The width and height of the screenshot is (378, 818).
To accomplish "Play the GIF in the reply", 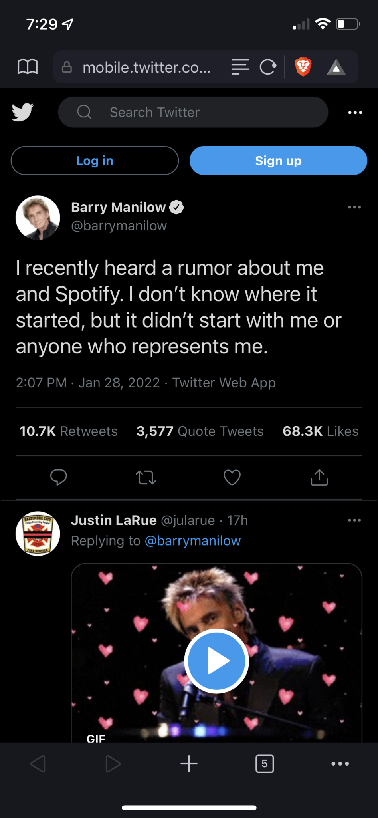I will 216,661.
